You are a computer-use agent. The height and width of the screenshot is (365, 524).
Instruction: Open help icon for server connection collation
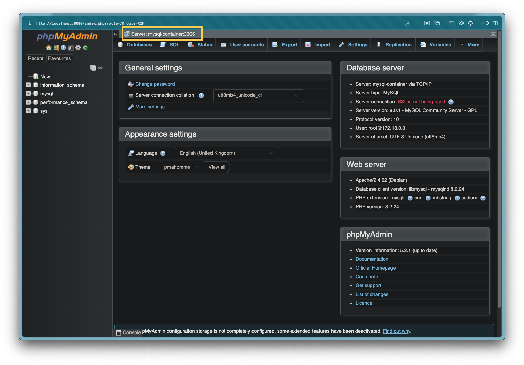[x=201, y=95]
